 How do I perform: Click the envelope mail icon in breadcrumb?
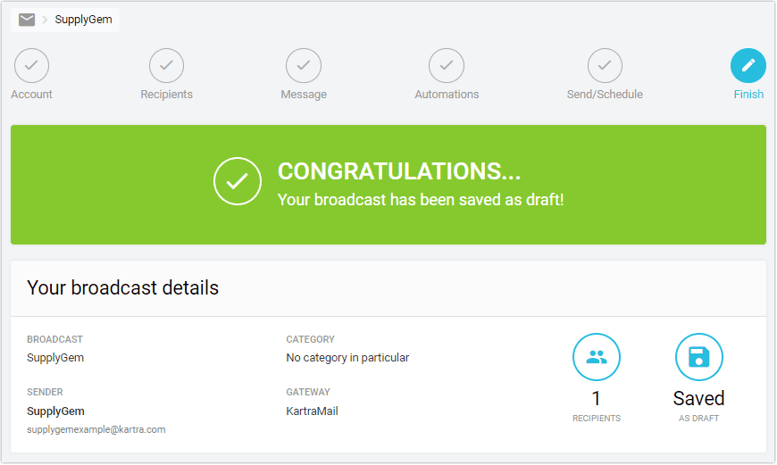point(27,20)
